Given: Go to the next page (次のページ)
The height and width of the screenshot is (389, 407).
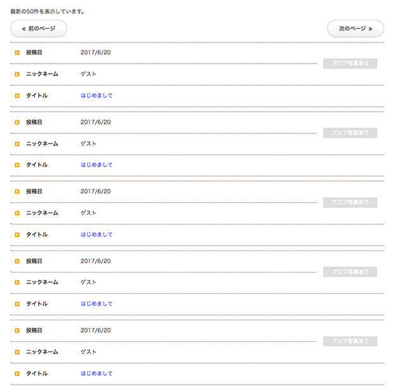Looking at the screenshot, I should [x=355, y=29].
